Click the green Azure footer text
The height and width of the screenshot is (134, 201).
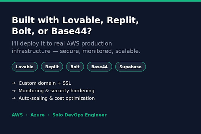[38, 115]
